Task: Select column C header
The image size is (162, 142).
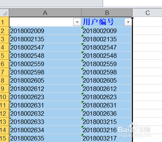Action: [x=147, y=13]
